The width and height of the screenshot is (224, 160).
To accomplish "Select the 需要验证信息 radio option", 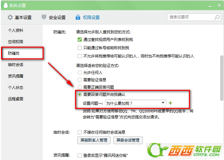I will pos(80,80).
